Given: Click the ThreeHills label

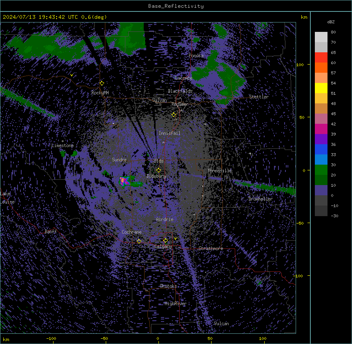Looking at the screenshot, I should point(219,171).
